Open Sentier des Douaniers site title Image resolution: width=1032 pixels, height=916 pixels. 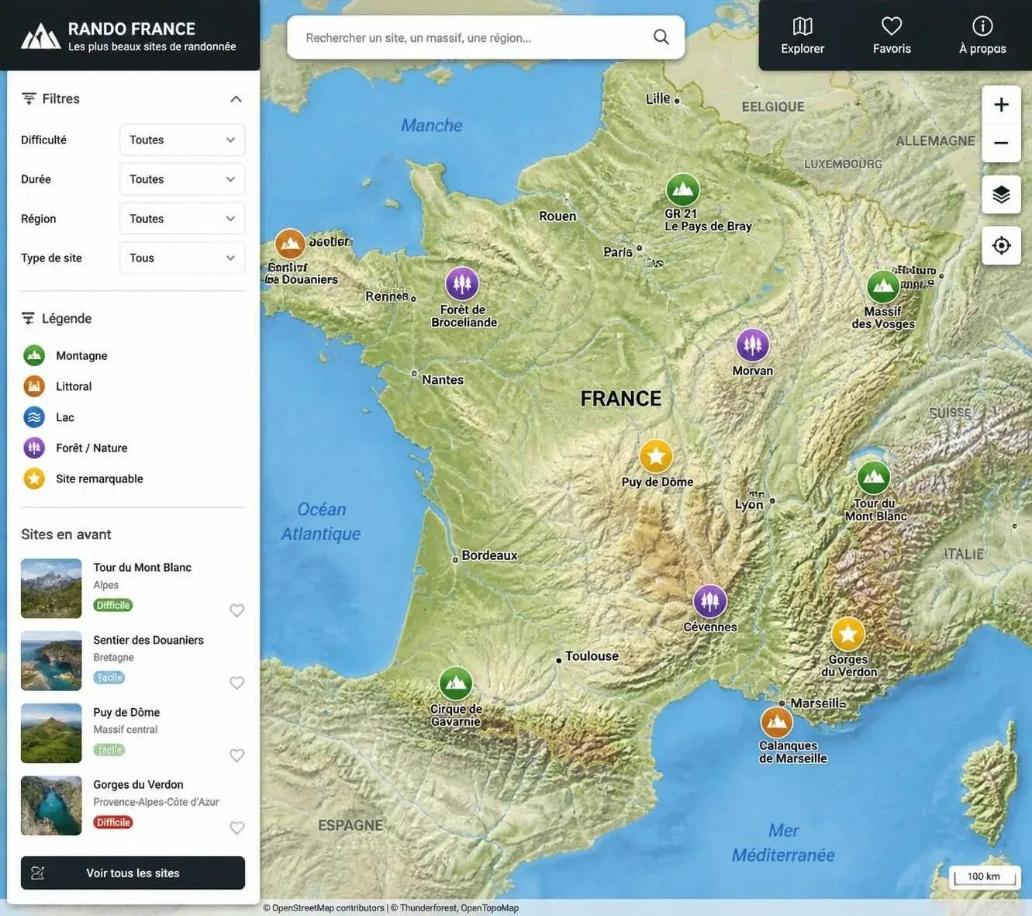tap(148, 640)
